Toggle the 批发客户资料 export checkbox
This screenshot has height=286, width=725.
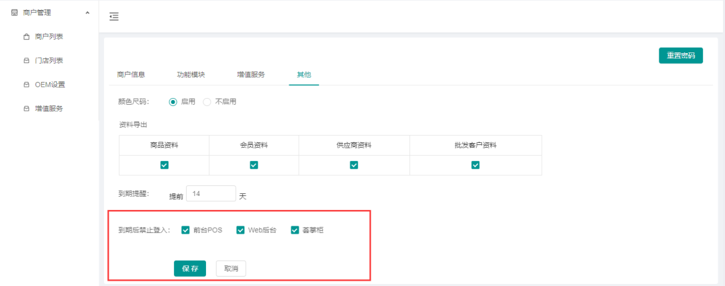coord(475,165)
